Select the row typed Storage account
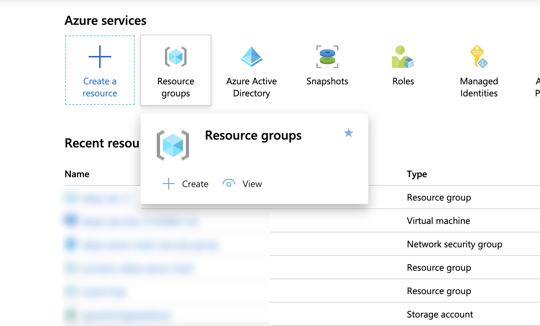This screenshot has width=540, height=326. click(439, 314)
